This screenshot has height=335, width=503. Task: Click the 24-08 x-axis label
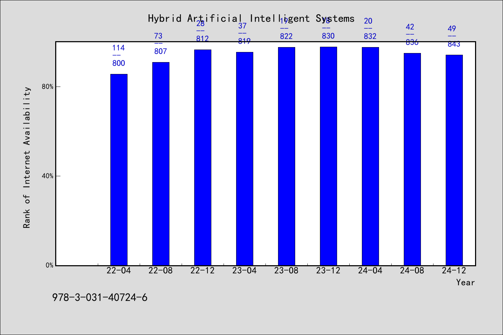point(412,270)
